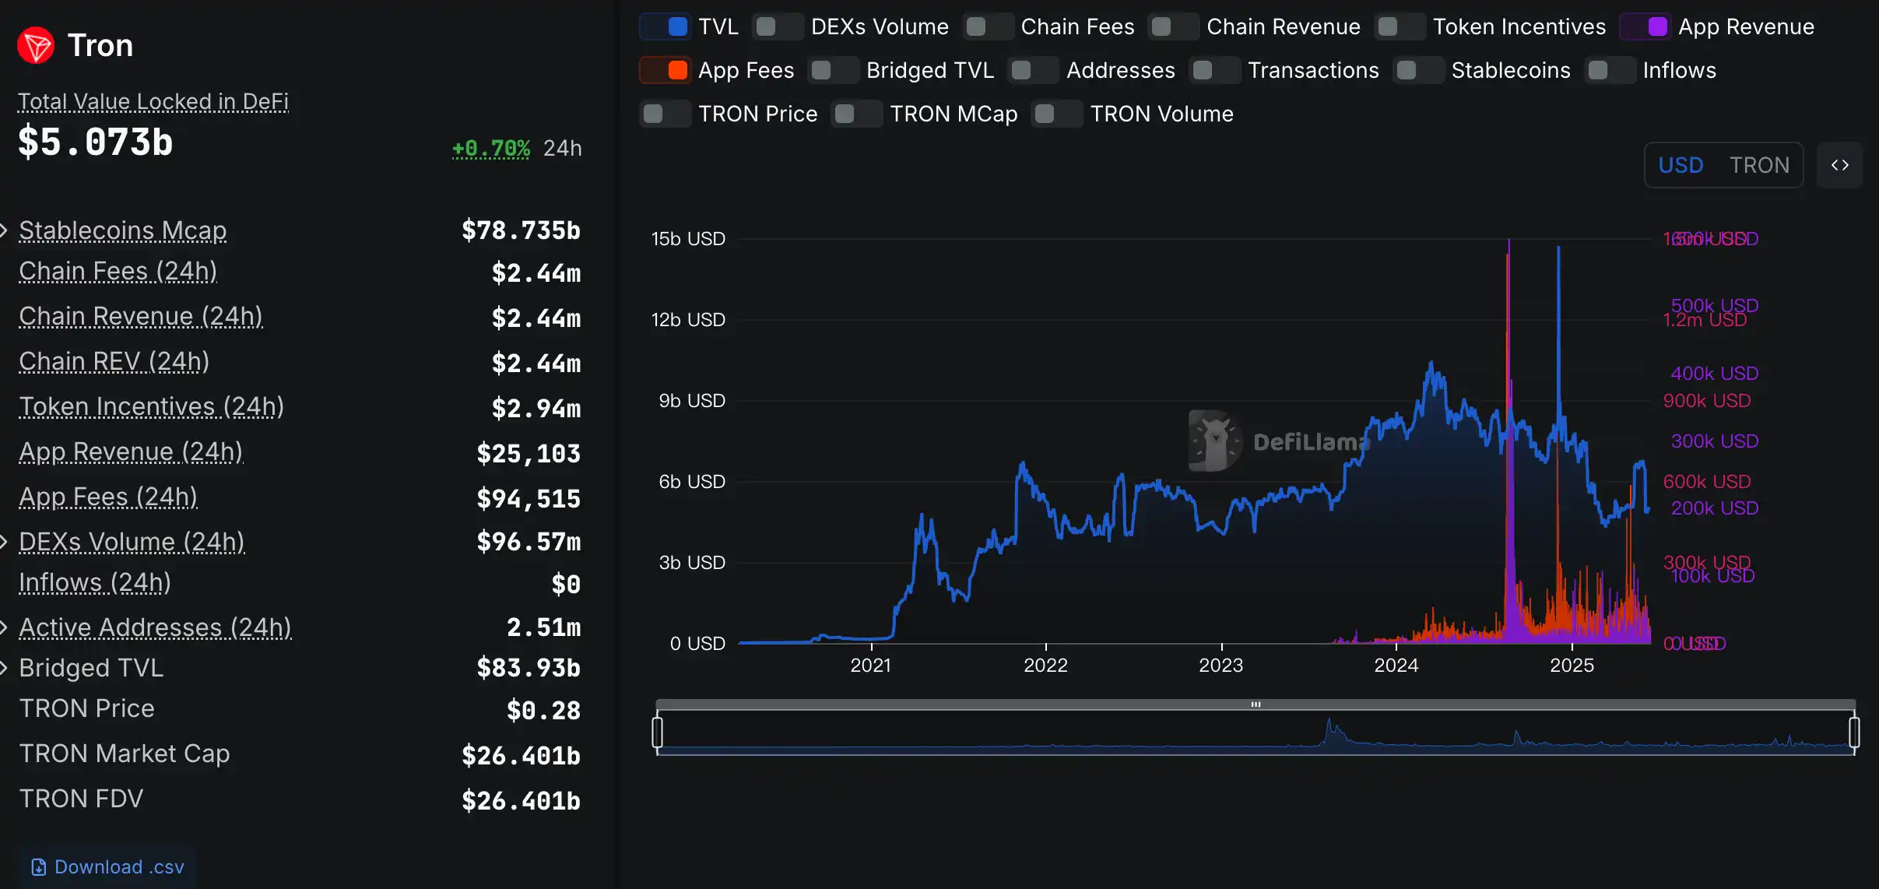The height and width of the screenshot is (889, 1879).
Task: Turn on the Stablecoins chart toggle
Action: [x=1419, y=70]
